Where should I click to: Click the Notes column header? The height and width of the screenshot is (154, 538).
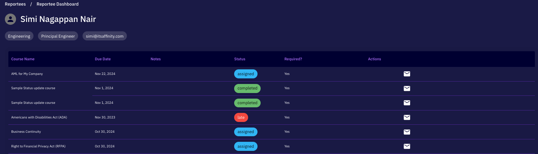point(155,59)
